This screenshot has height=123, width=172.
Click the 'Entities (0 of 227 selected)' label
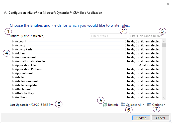27,36
